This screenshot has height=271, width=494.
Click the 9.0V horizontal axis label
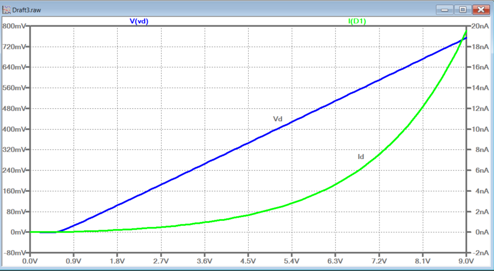click(466, 262)
